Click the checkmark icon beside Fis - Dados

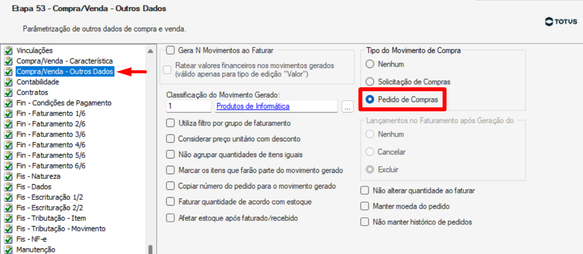click(x=8, y=187)
